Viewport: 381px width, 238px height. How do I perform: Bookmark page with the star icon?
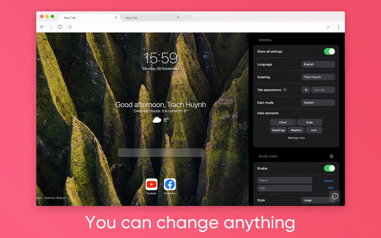(x=328, y=27)
